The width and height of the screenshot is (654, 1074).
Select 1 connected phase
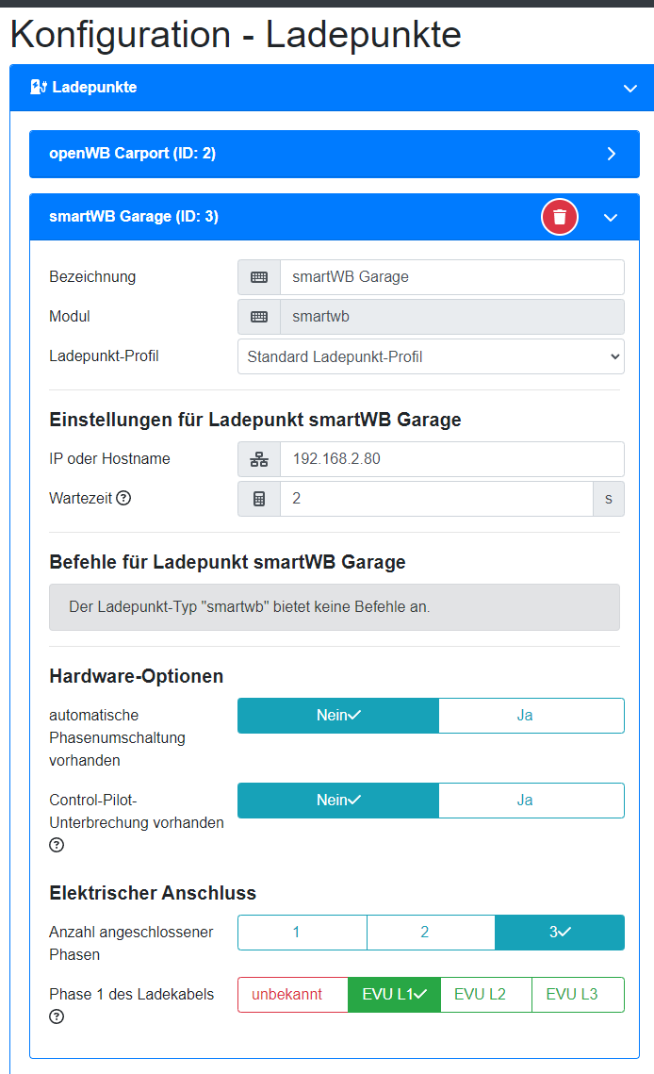click(x=302, y=933)
